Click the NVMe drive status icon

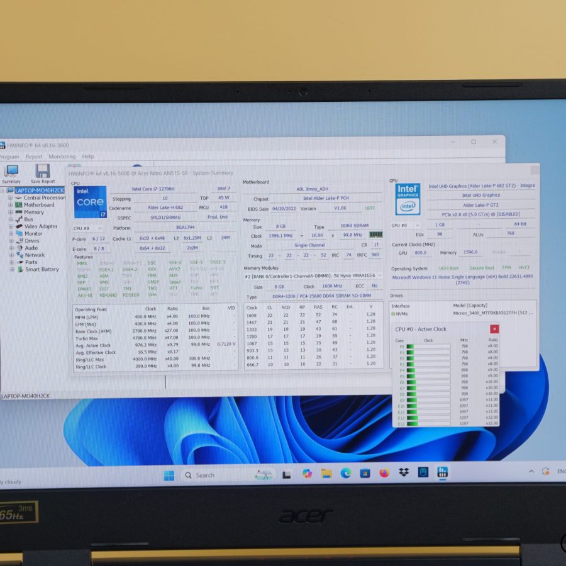pyautogui.click(x=393, y=314)
